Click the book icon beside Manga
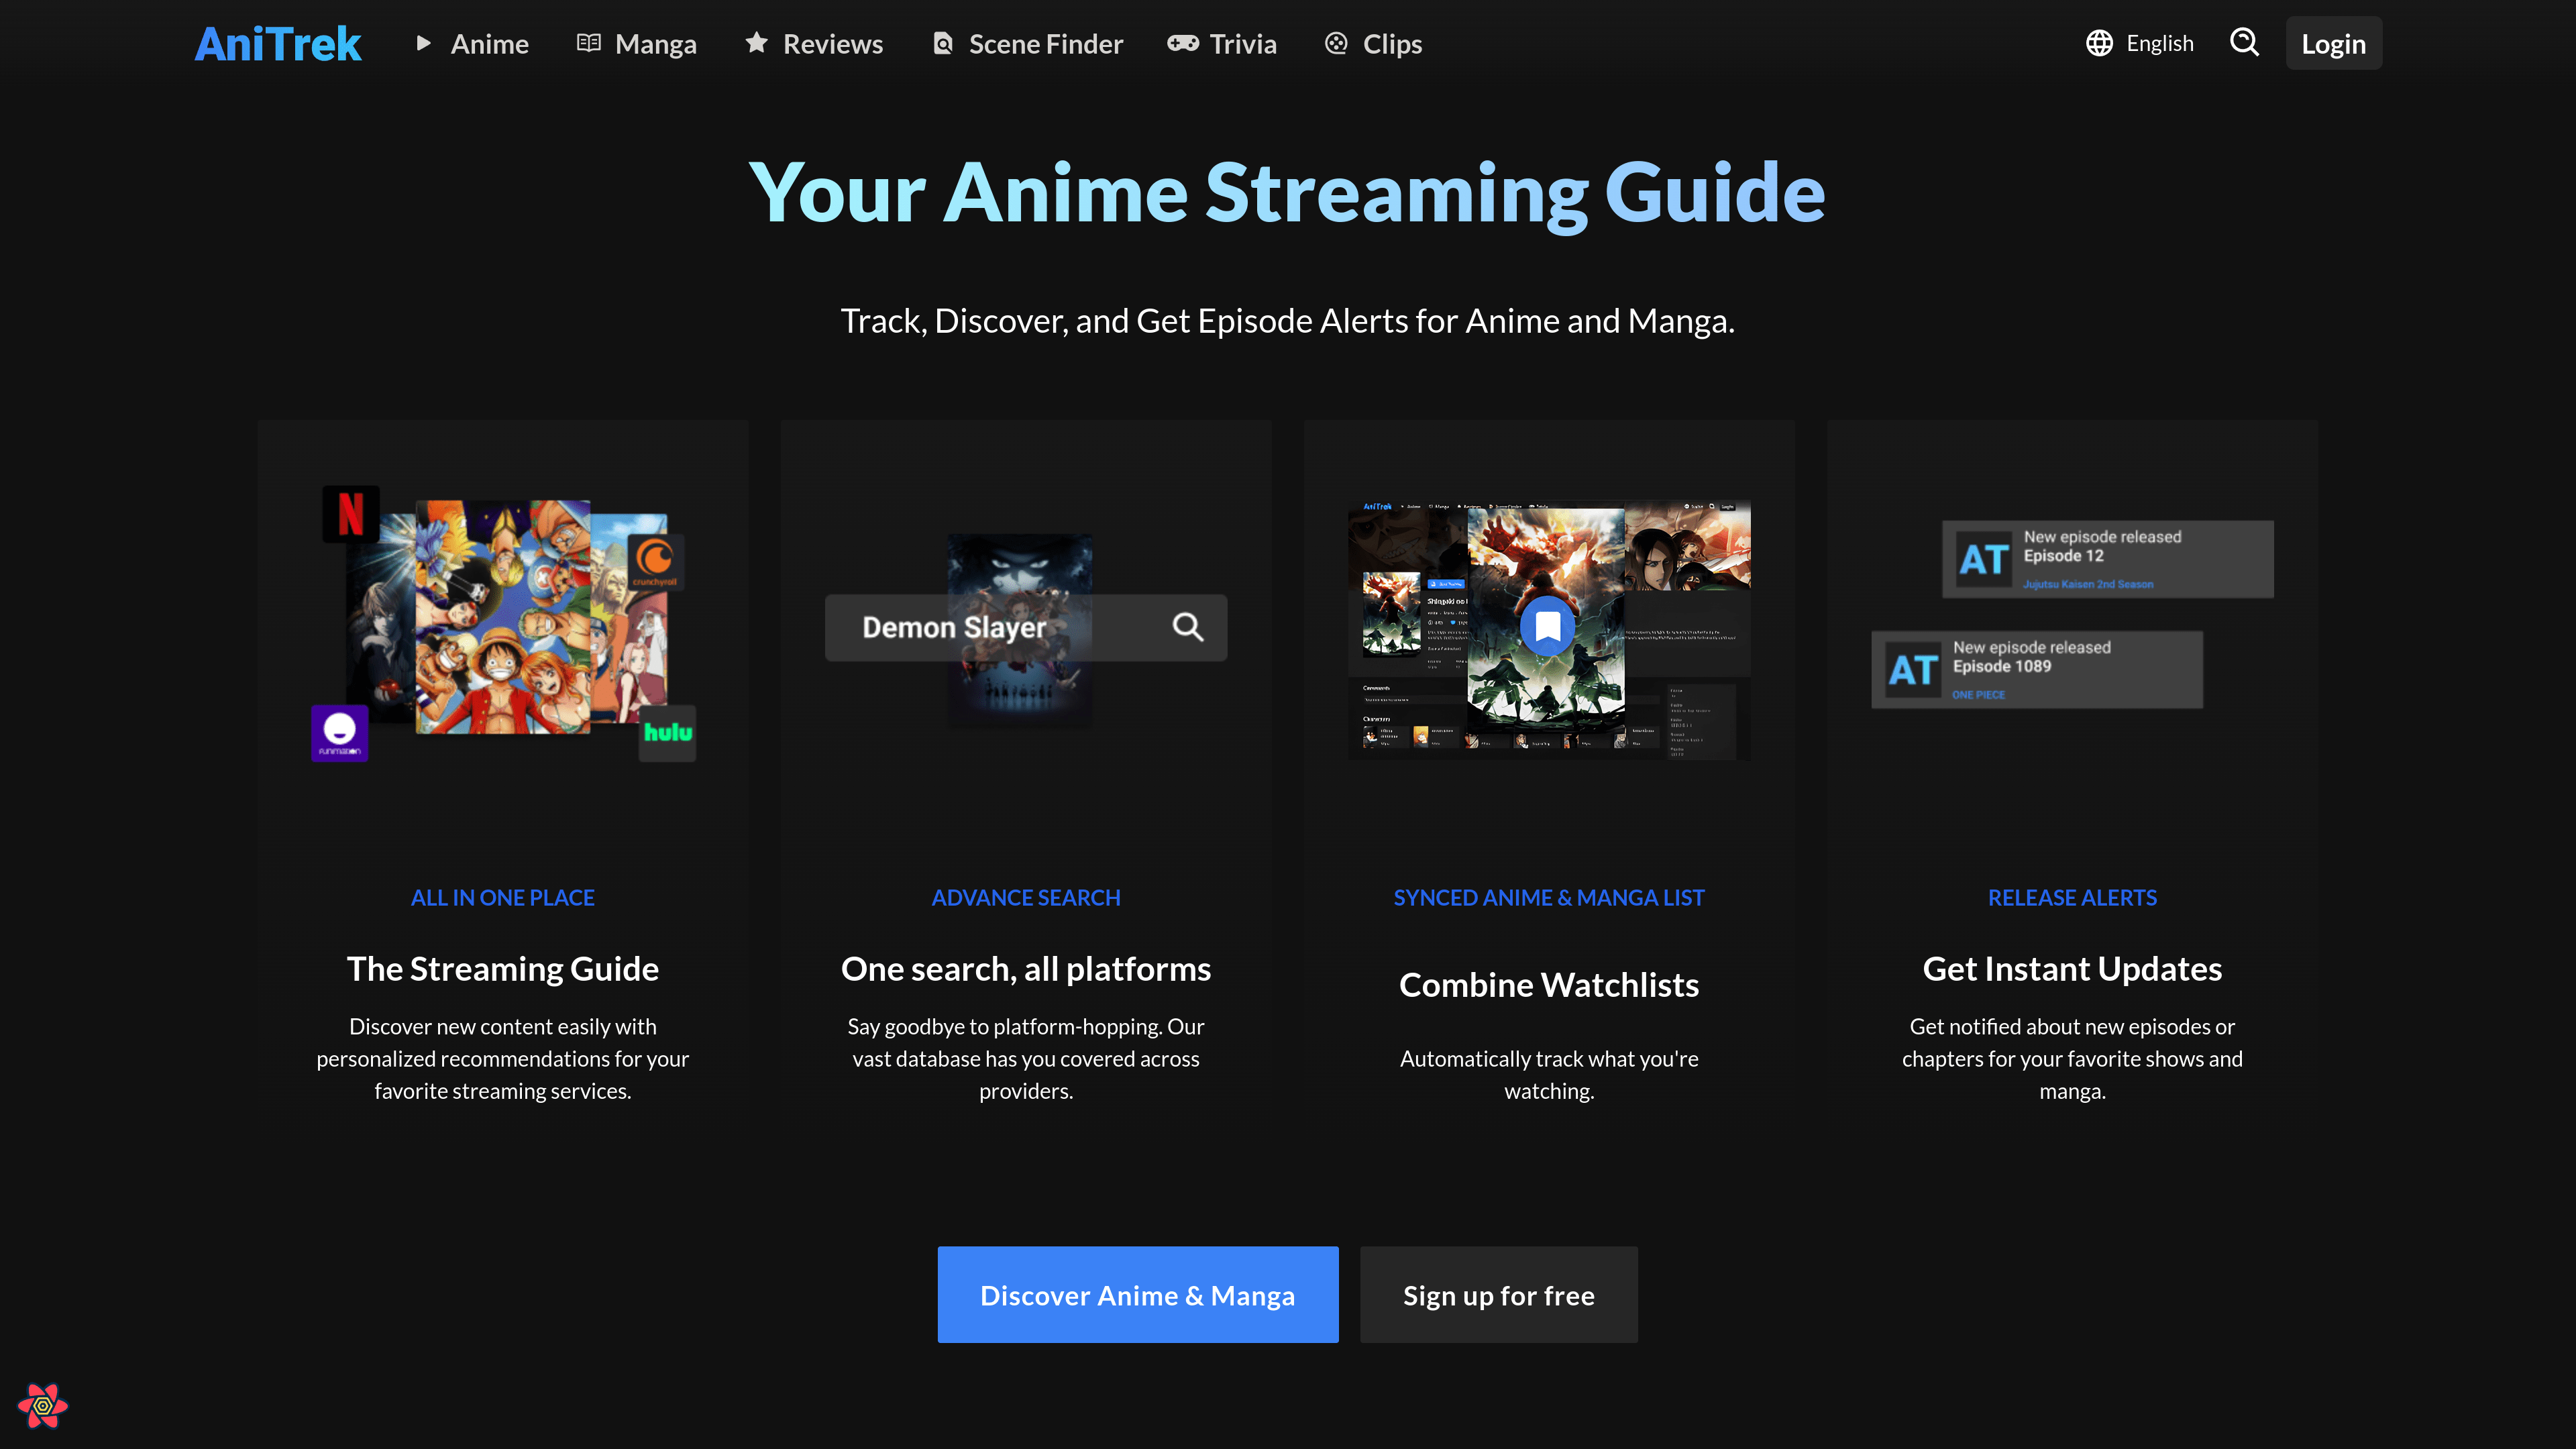This screenshot has width=2576, height=1449. coord(590,43)
